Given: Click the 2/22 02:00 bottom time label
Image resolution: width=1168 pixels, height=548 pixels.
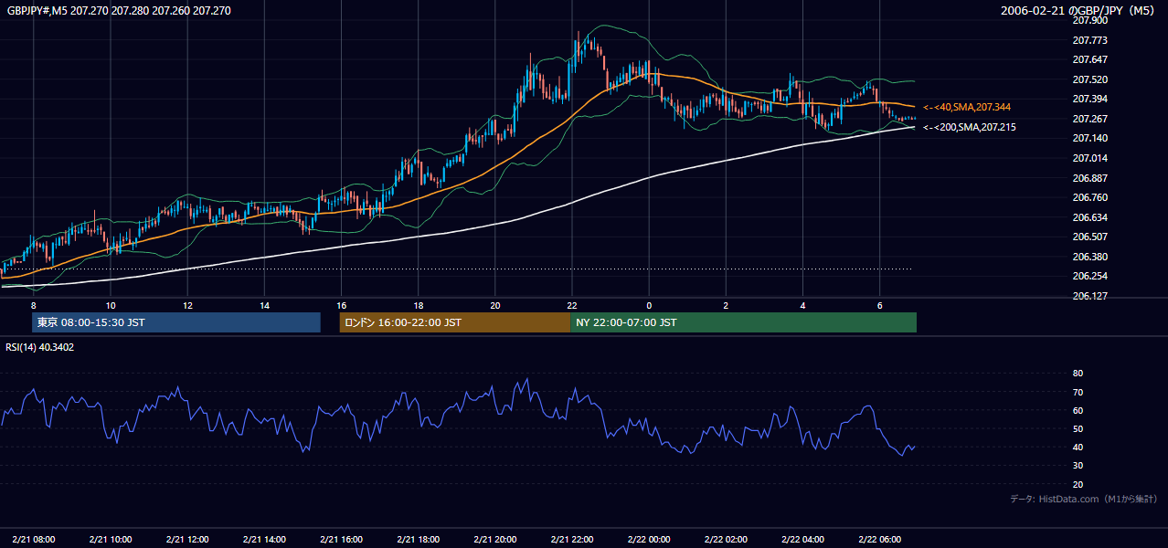Looking at the screenshot, I should coord(726,539).
